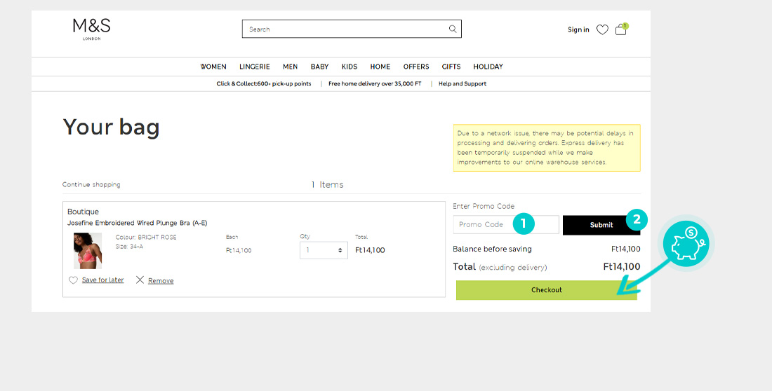
Task: Click the Sign in link
Action: [x=578, y=29]
